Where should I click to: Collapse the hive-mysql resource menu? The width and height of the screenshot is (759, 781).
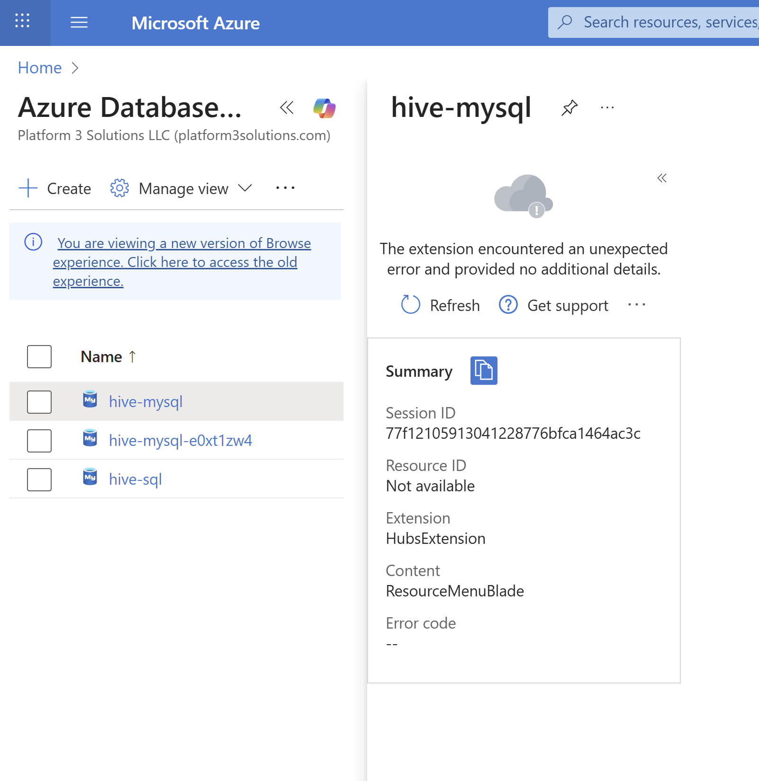click(x=662, y=178)
